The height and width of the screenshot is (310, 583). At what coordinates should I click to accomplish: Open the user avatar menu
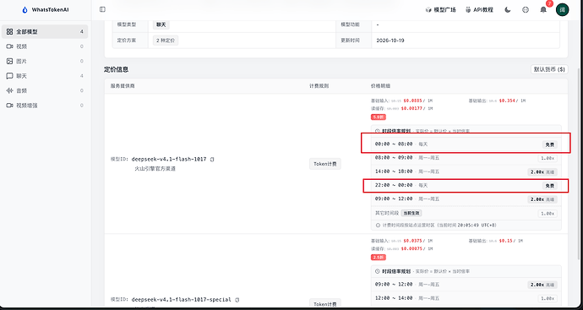click(x=562, y=9)
